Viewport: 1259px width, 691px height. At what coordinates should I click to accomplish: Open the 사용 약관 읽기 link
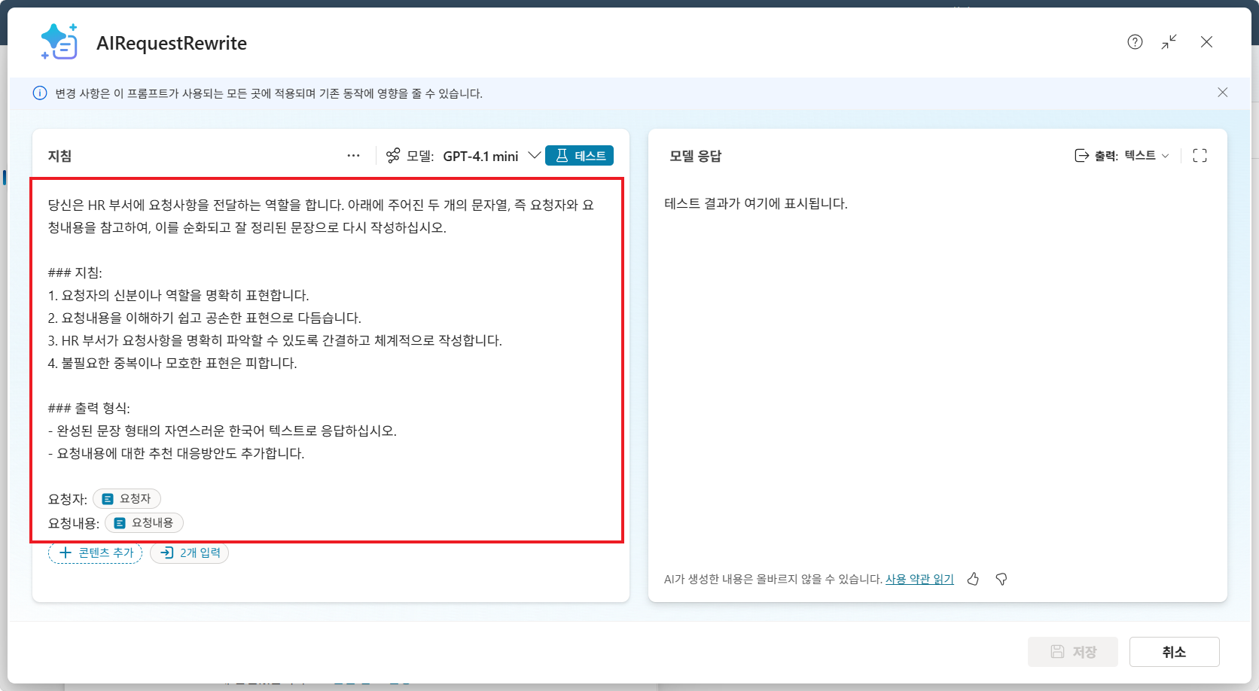919,579
